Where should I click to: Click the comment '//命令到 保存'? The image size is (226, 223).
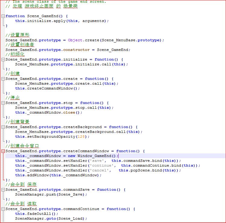coord(21,184)
